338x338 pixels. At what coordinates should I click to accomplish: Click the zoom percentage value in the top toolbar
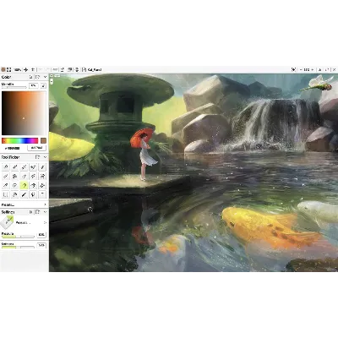pyautogui.click(x=18, y=69)
